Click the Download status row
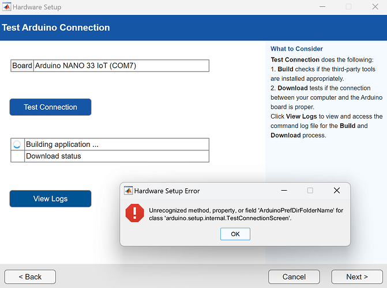The width and height of the screenshot is (387, 288). point(117,156)
